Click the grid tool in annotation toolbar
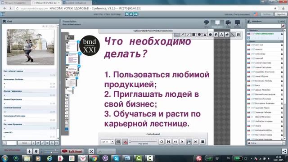This screenshot has width=288, height=162. click(x=177, y=35)
